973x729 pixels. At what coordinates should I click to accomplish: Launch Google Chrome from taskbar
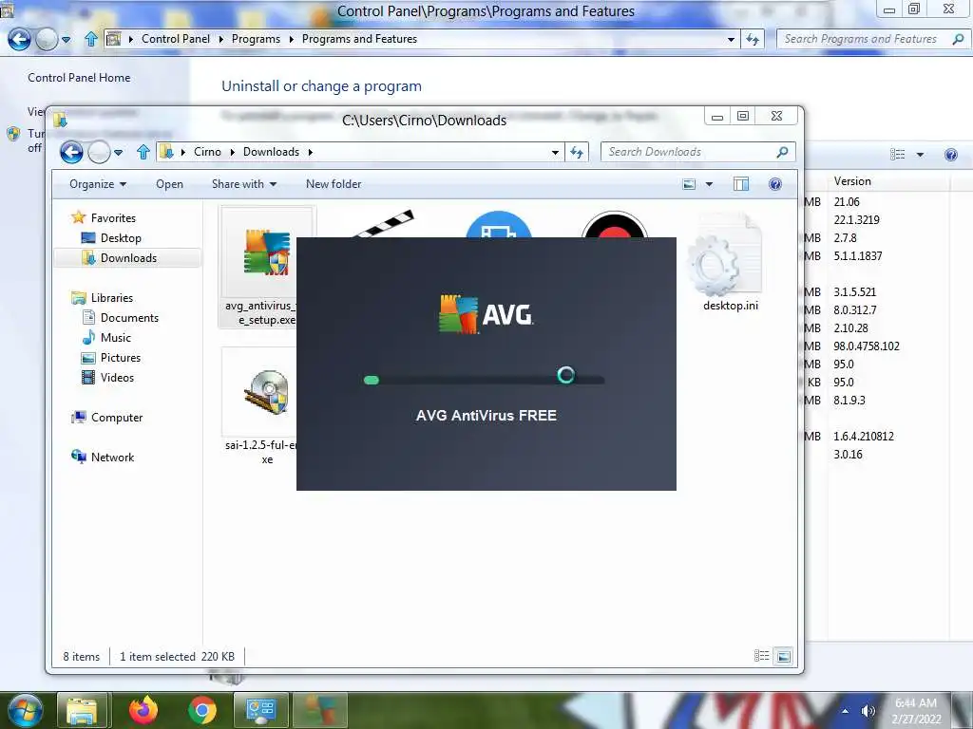click(x=201, y=710)
